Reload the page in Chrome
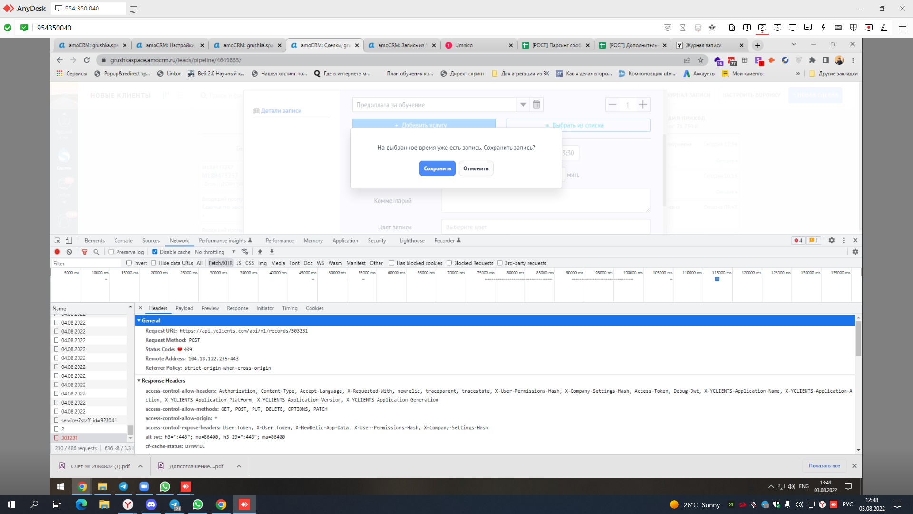913x514 pixels. 87,60
